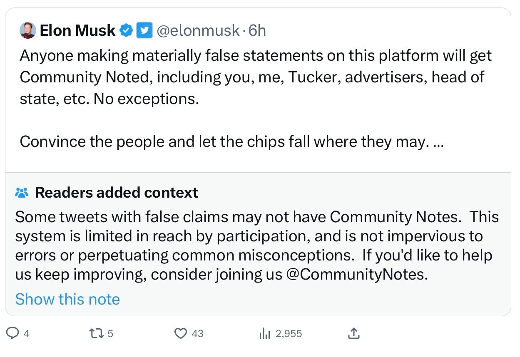Like the tweet with heart icon
This screenshot has width=520, height=357.
click(181, 333)
